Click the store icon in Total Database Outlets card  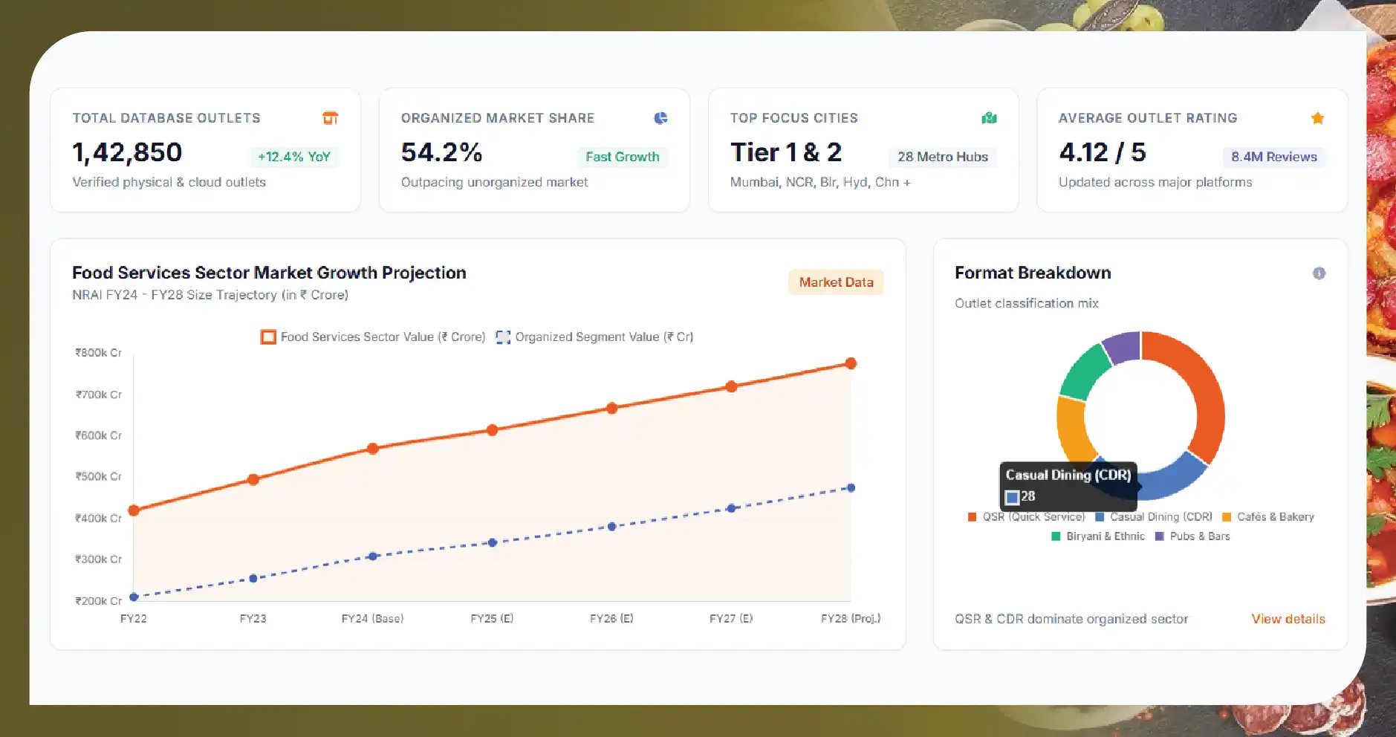tap(331, 118)
